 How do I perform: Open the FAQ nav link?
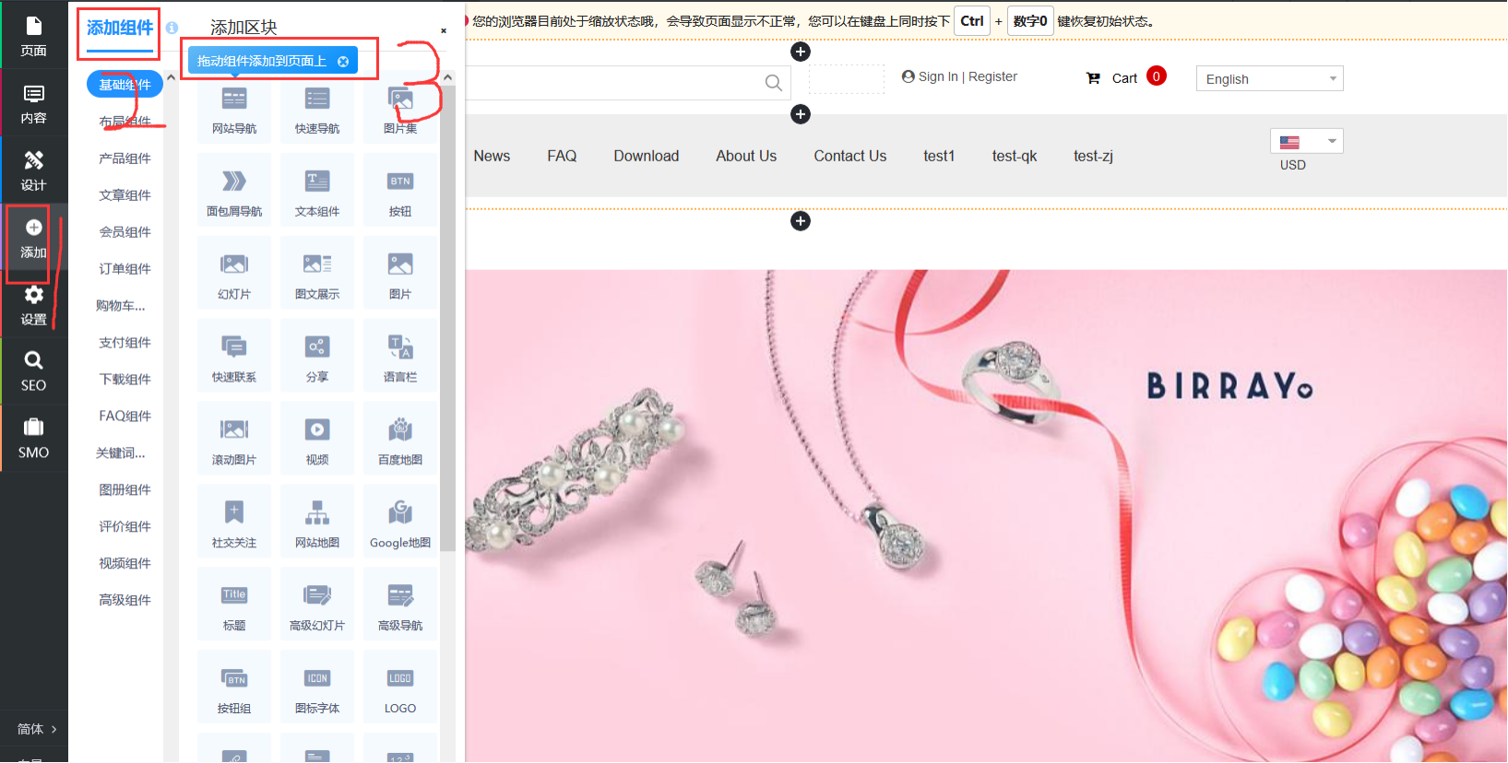click(562, 156)
